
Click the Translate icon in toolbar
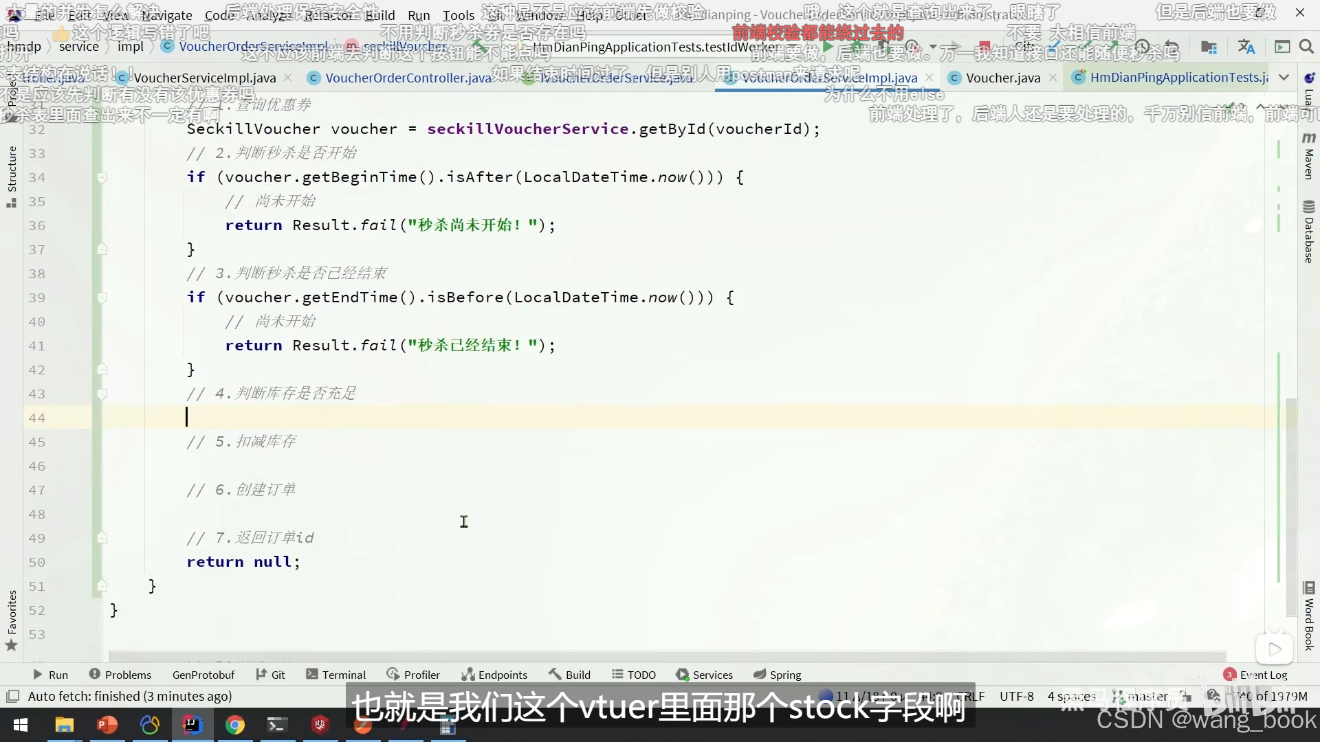1246,47
